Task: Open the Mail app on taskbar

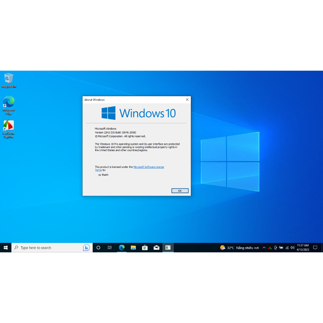Action: coord(156,248)
